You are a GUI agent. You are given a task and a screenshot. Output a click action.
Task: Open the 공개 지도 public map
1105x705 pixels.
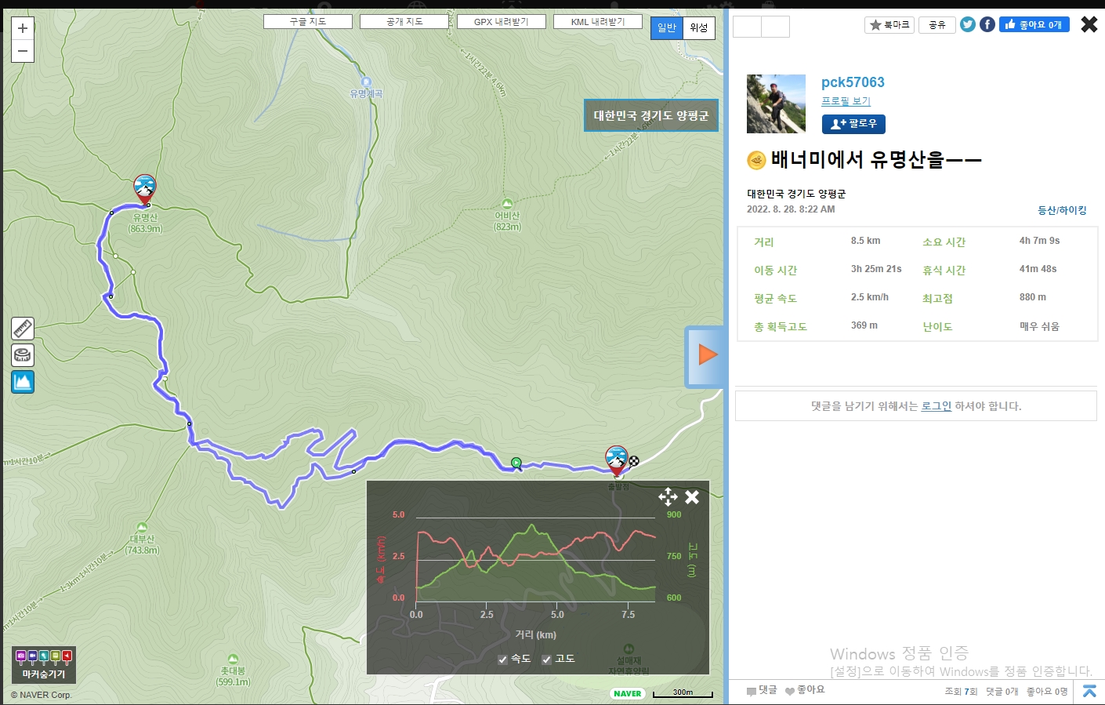coord(404,22)
